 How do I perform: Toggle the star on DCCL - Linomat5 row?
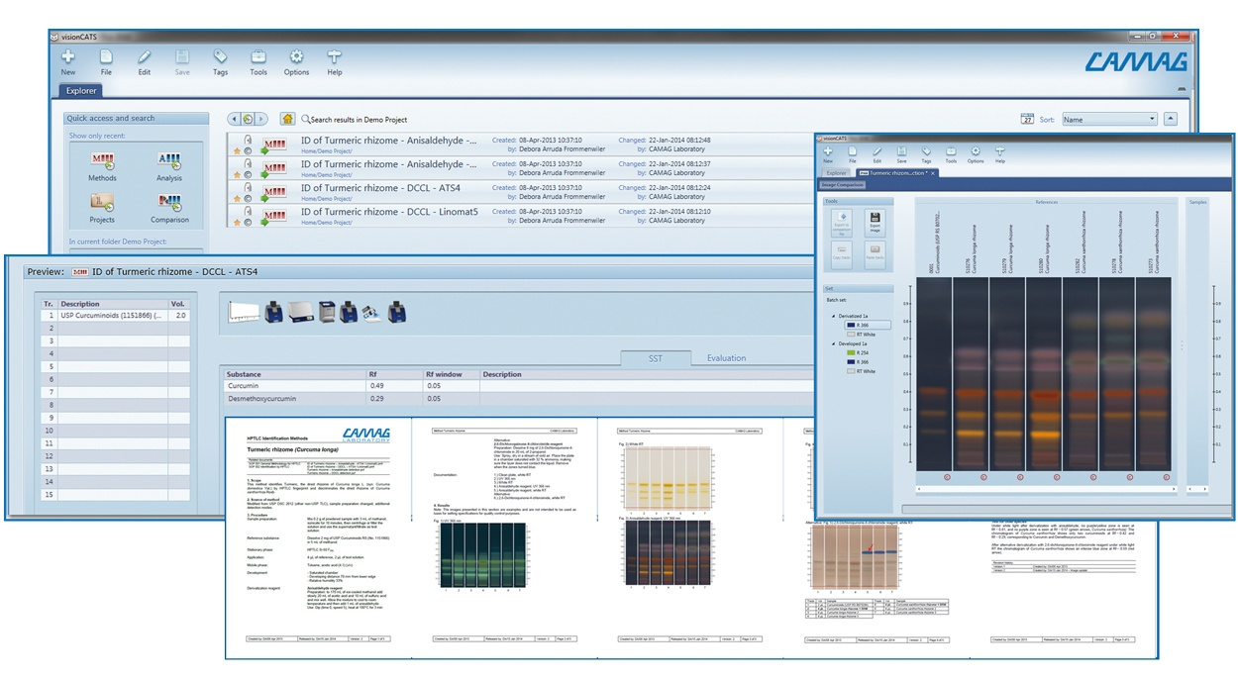236,222
